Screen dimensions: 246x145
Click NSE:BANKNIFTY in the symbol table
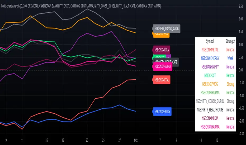210,67
